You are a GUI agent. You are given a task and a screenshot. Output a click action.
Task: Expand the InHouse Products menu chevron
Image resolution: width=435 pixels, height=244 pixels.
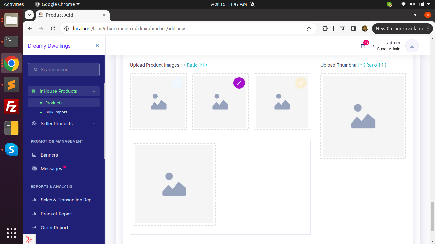click(94, 91)
